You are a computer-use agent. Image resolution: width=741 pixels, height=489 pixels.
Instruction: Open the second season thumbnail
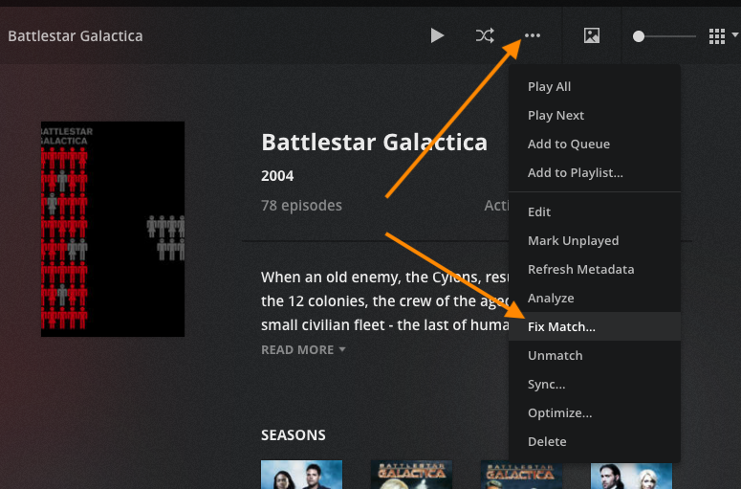[x=411, y=475]
